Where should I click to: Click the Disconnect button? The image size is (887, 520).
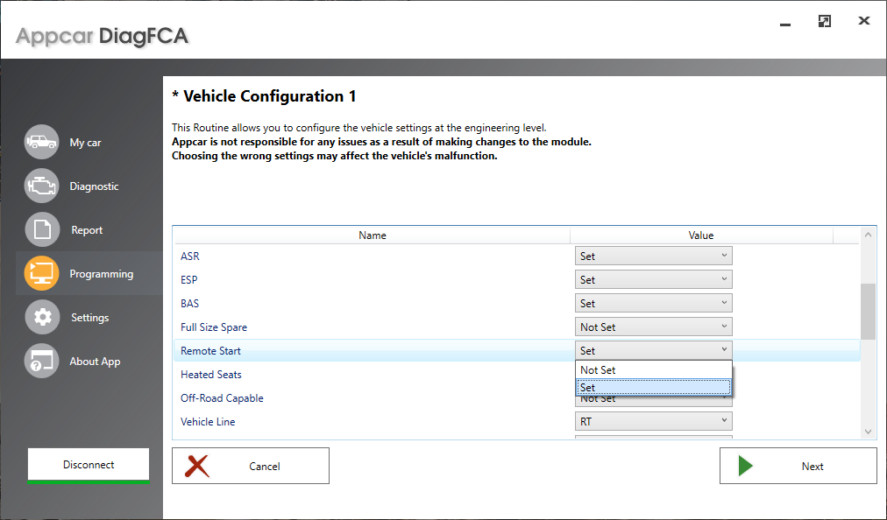[89, 465]
